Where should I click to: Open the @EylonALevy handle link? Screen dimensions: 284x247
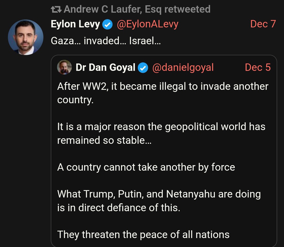click(148, 24)
